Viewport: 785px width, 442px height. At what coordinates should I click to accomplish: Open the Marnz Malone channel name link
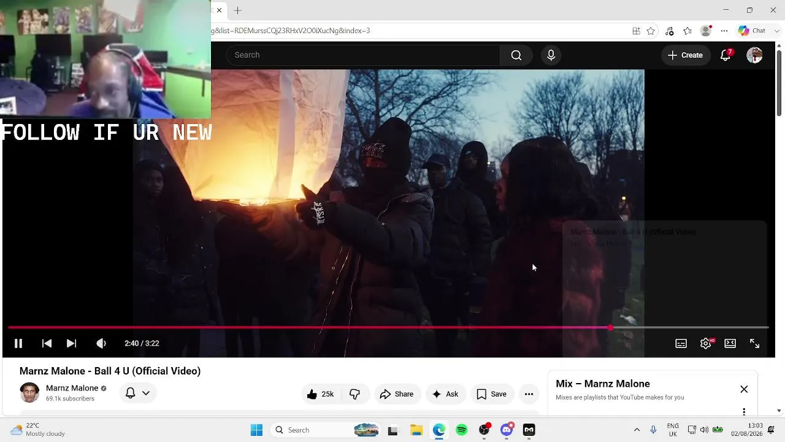[72, 388]
